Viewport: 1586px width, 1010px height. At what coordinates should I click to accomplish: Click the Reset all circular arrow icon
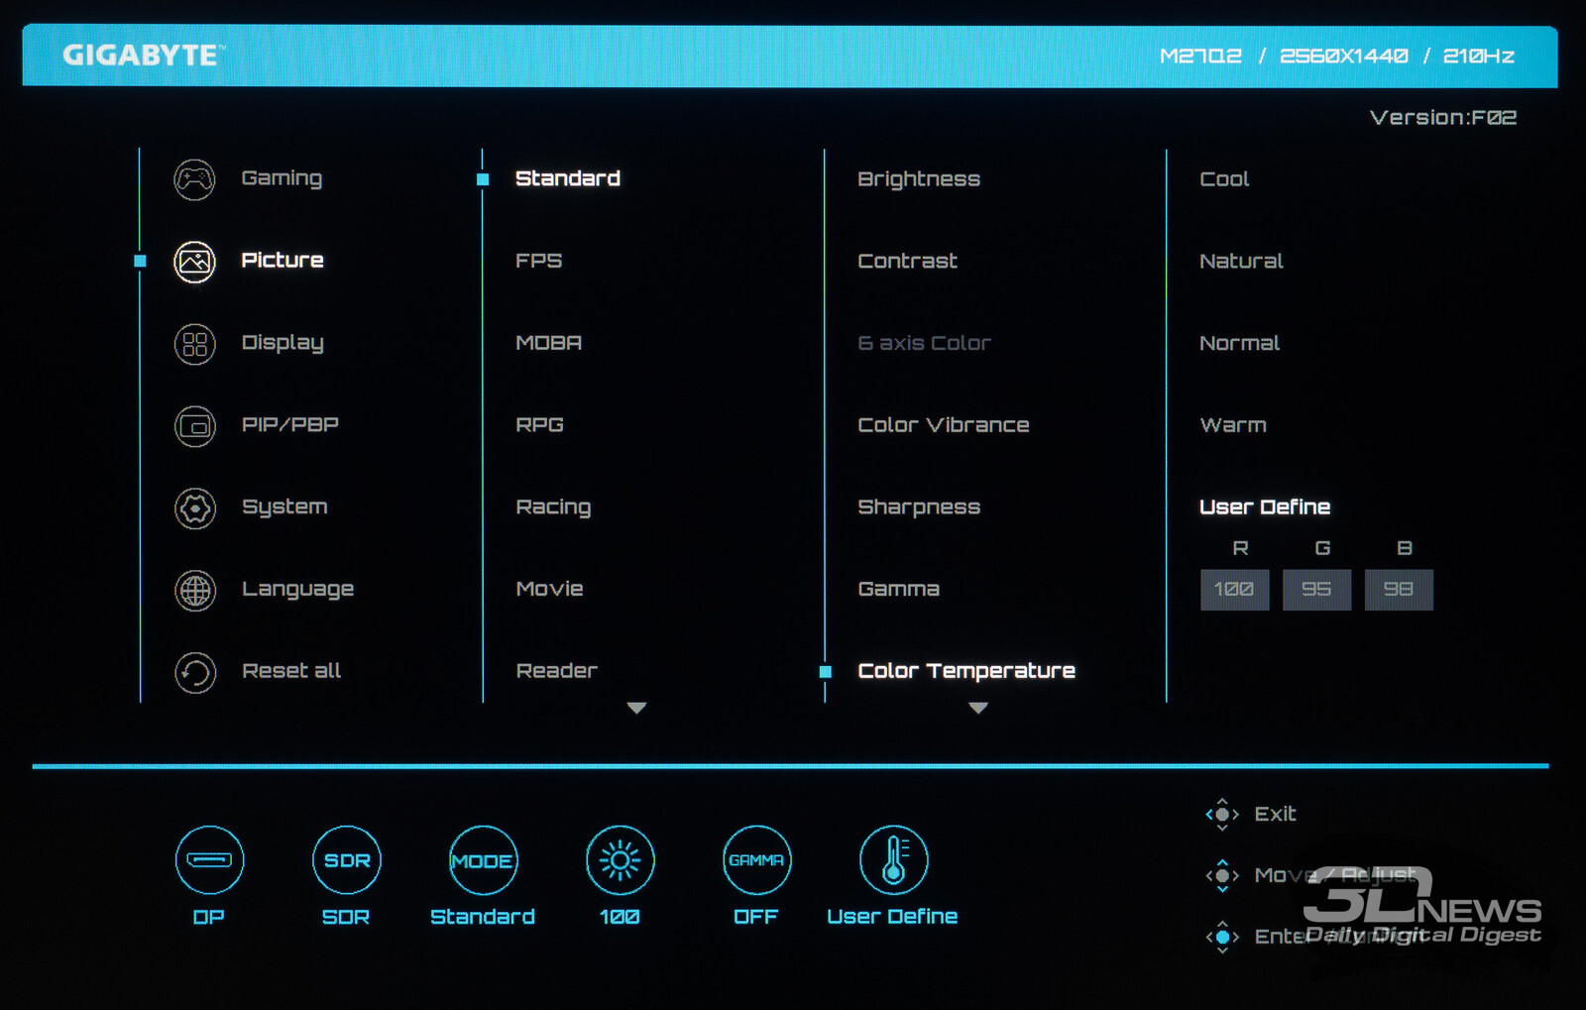(194, 672)
